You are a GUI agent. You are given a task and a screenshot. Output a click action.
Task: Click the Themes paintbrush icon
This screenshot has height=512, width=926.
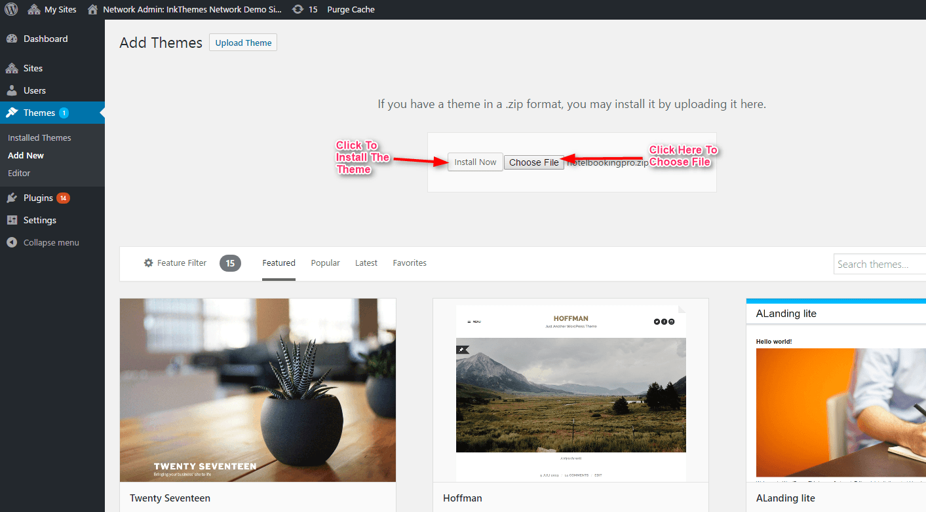(12, 113)
